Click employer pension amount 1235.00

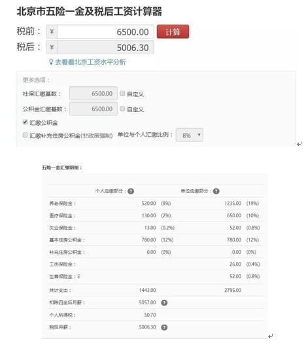click(x=233, y=204)
